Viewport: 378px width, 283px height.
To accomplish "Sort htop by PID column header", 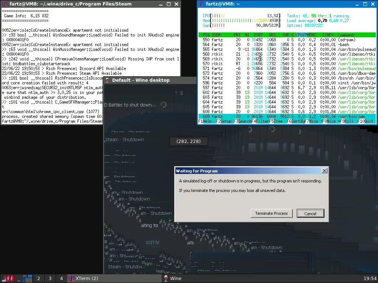I will coord(206,35).
